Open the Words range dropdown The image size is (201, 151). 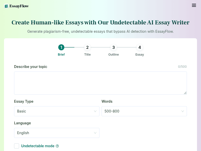[x=144, y=111]
